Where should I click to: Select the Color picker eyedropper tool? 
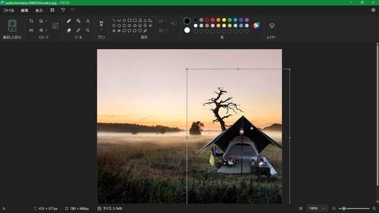[78, 30]
